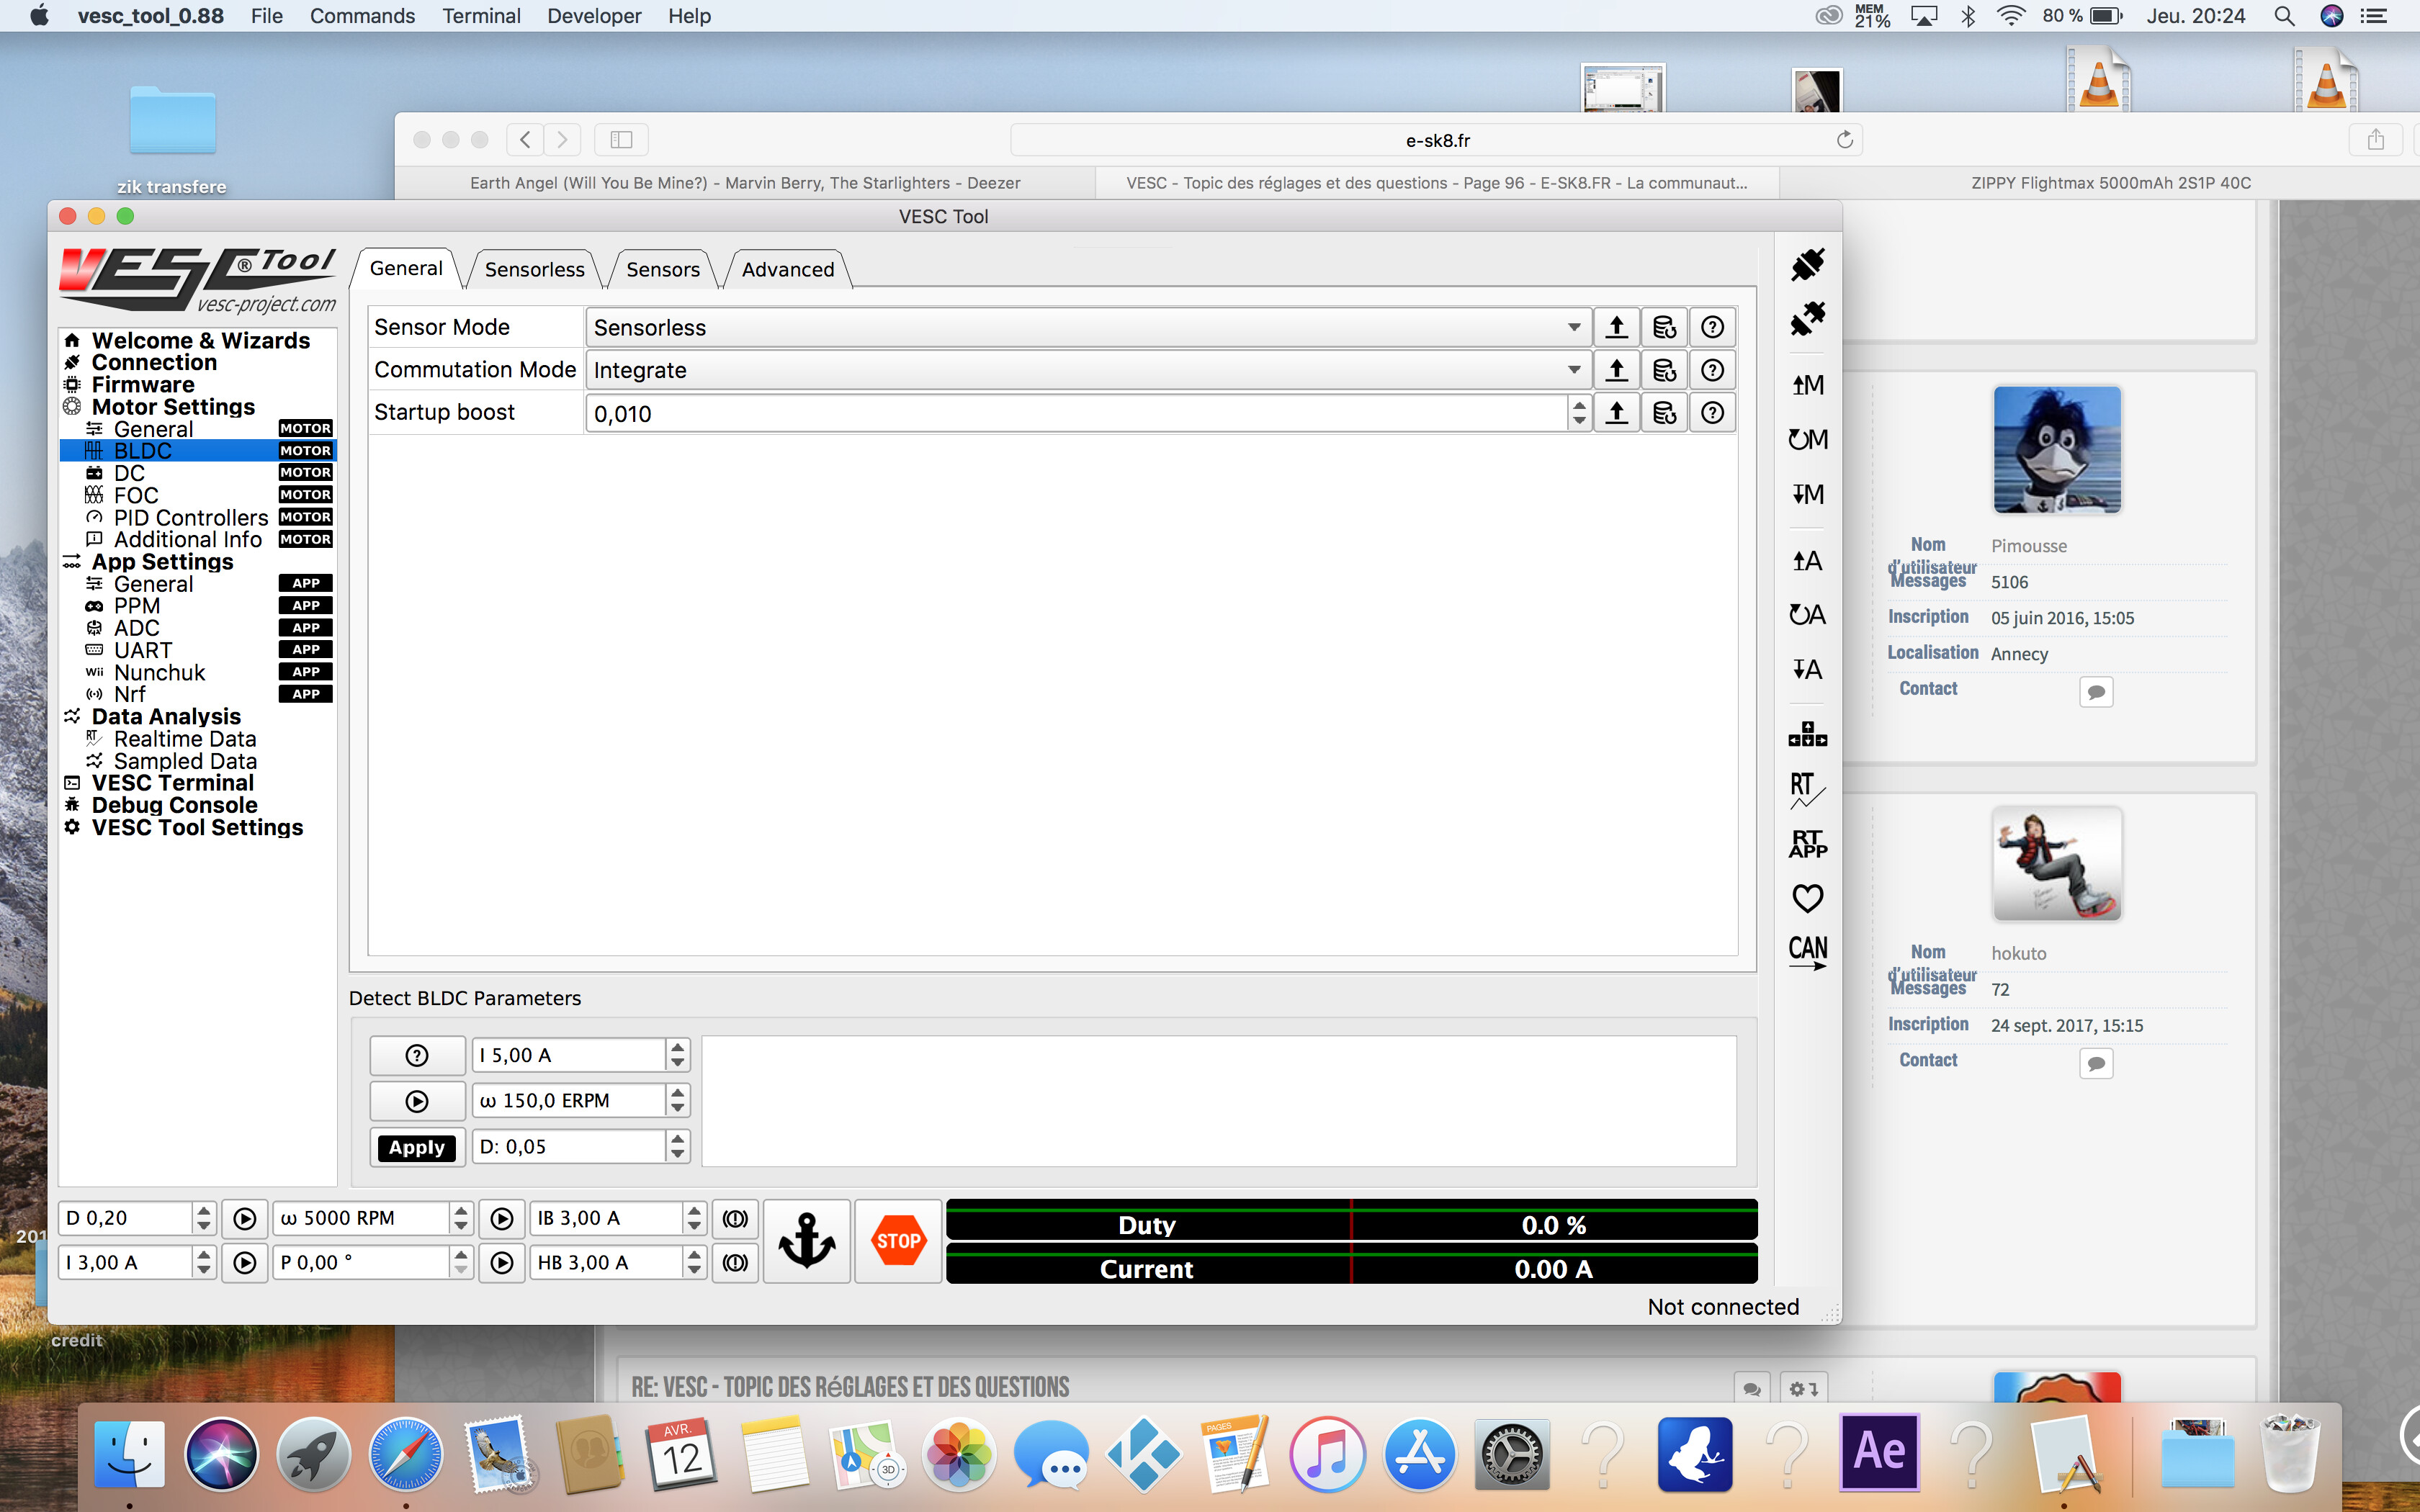Switch to the Advanced tab
This screenshot has width=2420, height=1512.
787,270
